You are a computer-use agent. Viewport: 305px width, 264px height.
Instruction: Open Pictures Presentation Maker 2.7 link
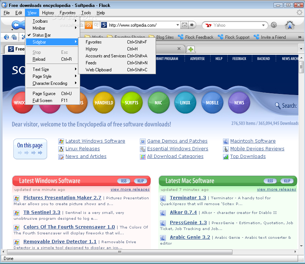[62, 198]
